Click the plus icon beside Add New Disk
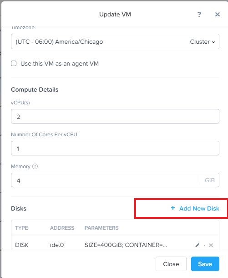The image size is (228, 278). coord(173,208)
